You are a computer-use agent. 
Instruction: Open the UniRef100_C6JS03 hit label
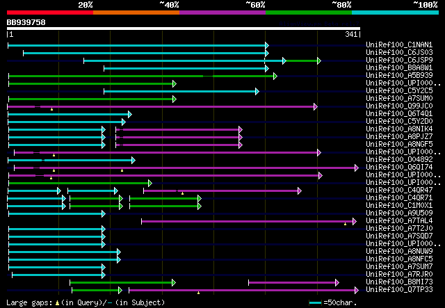pos(399,52)
